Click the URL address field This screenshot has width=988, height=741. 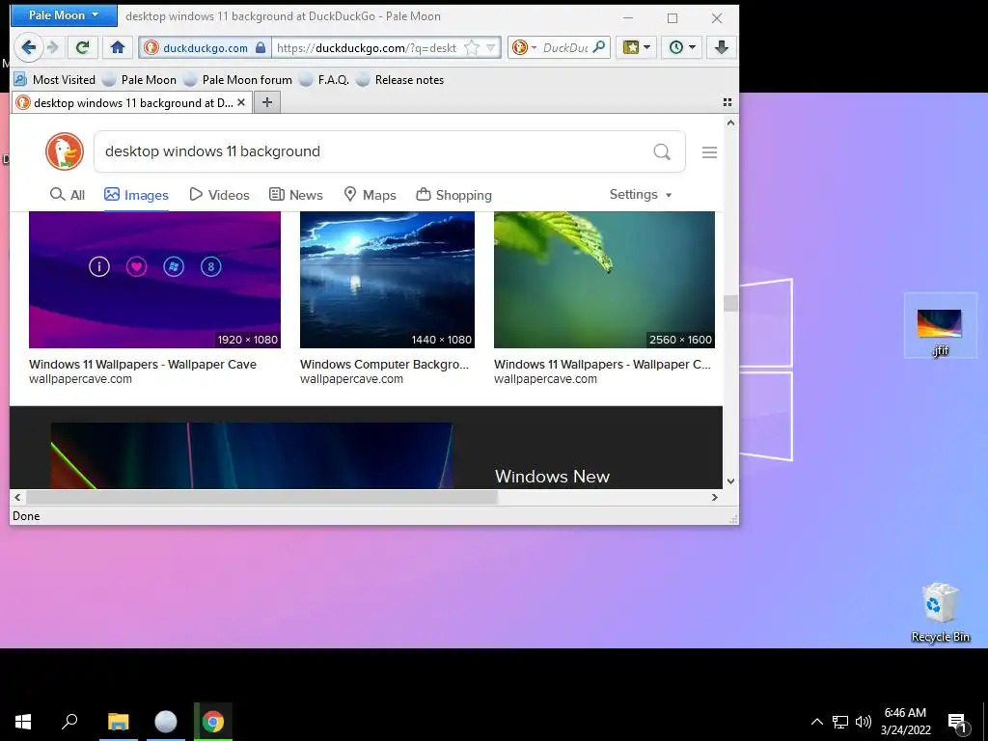pyautogui.click(x=369, y=48)
